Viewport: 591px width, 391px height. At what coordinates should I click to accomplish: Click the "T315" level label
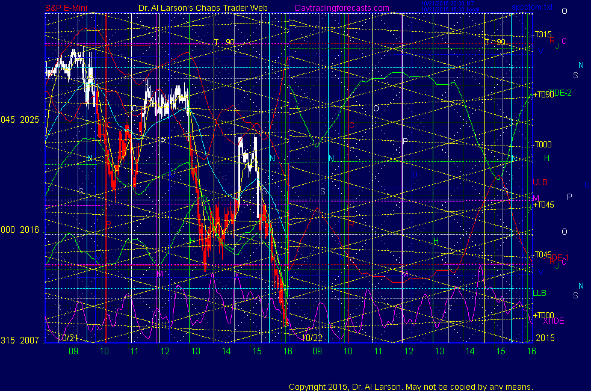point(543,35)
